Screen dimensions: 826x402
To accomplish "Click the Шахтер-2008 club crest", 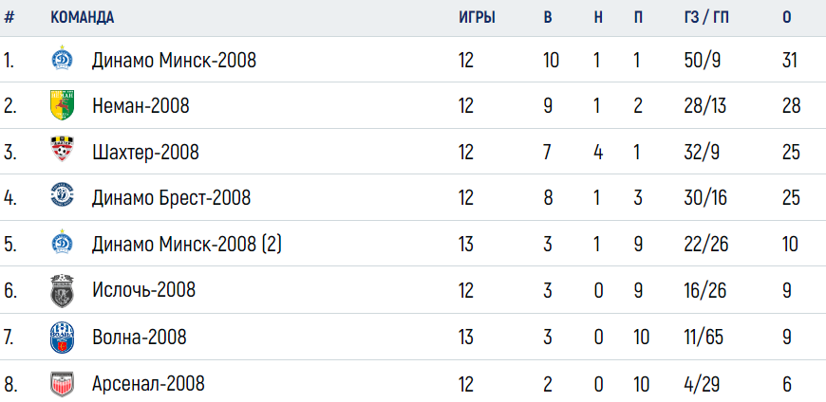I will 62,150.
